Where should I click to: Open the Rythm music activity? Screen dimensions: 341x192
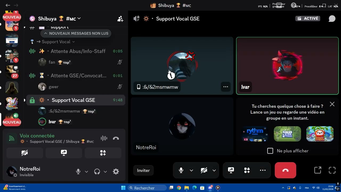(x=255, y=134)
